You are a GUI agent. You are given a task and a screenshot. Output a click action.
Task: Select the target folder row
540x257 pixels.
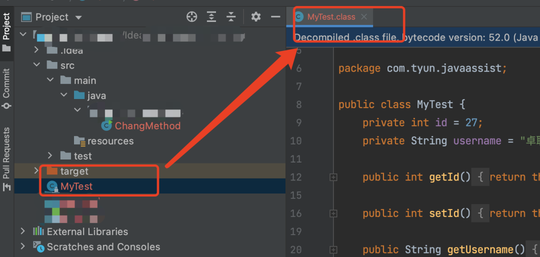pos(150,171)
